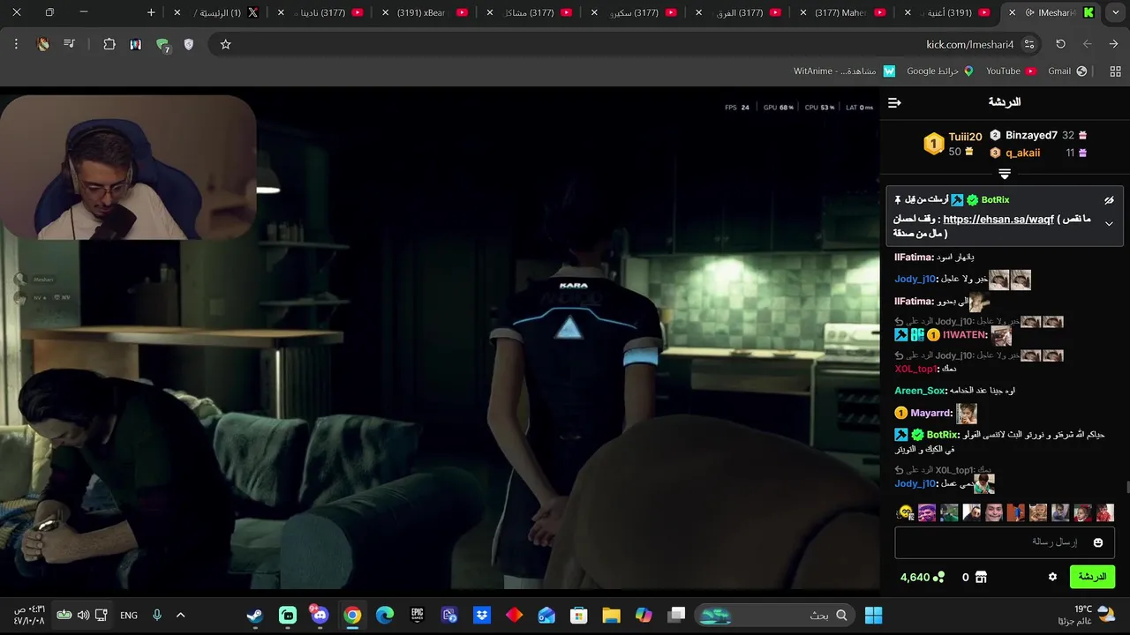1130x635 pixels.
Task: Collapse the pinned message with its chevron
Action: pos(1109,224)
